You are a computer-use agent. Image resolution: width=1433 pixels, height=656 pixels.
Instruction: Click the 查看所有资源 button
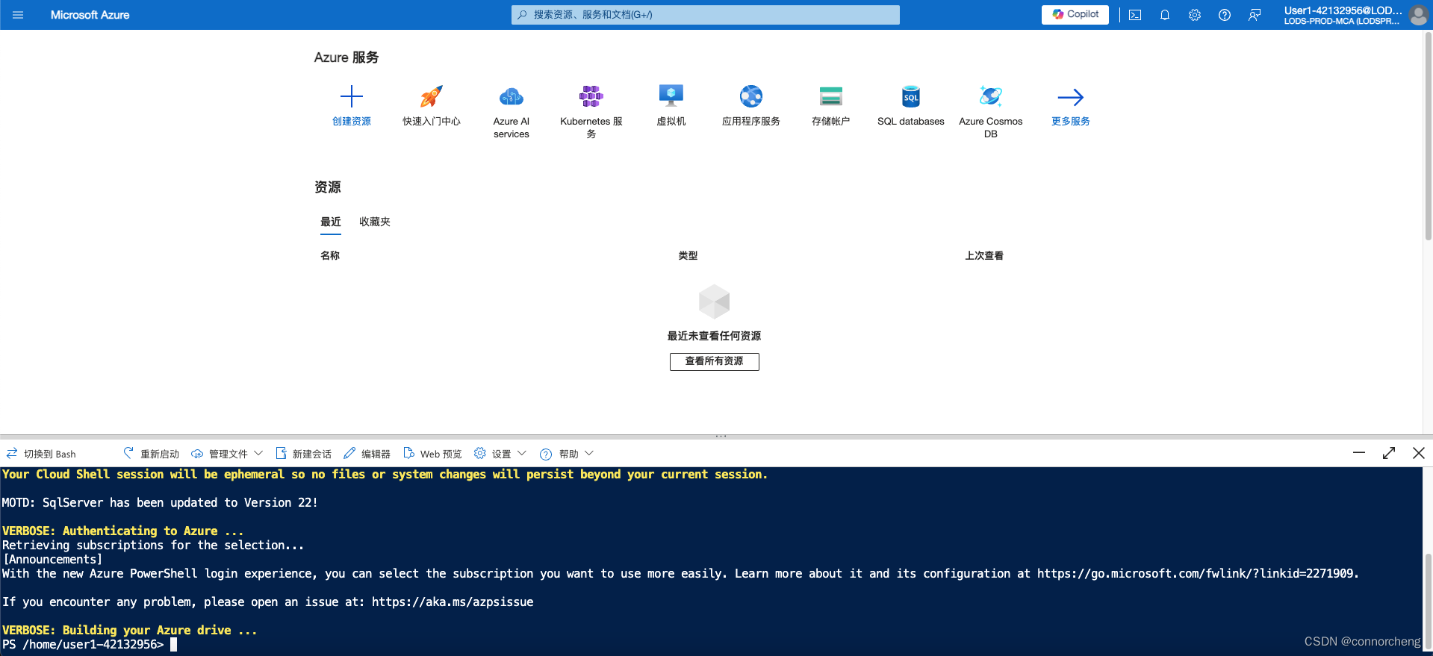714,361
